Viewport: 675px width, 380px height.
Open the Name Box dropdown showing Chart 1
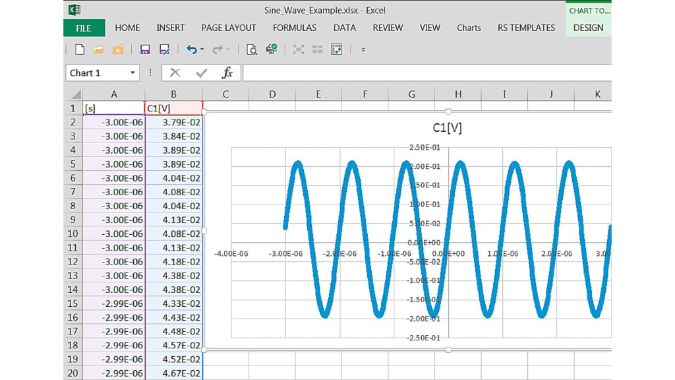132,73
